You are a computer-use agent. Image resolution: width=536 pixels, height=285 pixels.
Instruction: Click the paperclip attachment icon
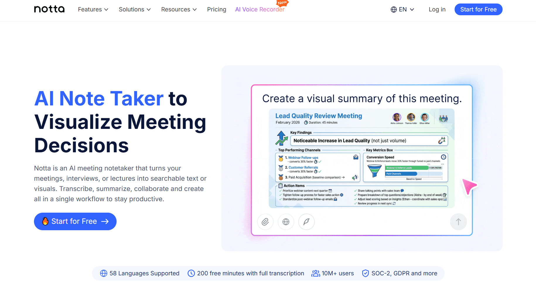coord(265,222)
